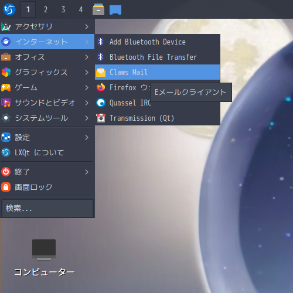The image size is (293, 293).
Task: Click the blue show desktop icon in panel
Action: [115, 10]
